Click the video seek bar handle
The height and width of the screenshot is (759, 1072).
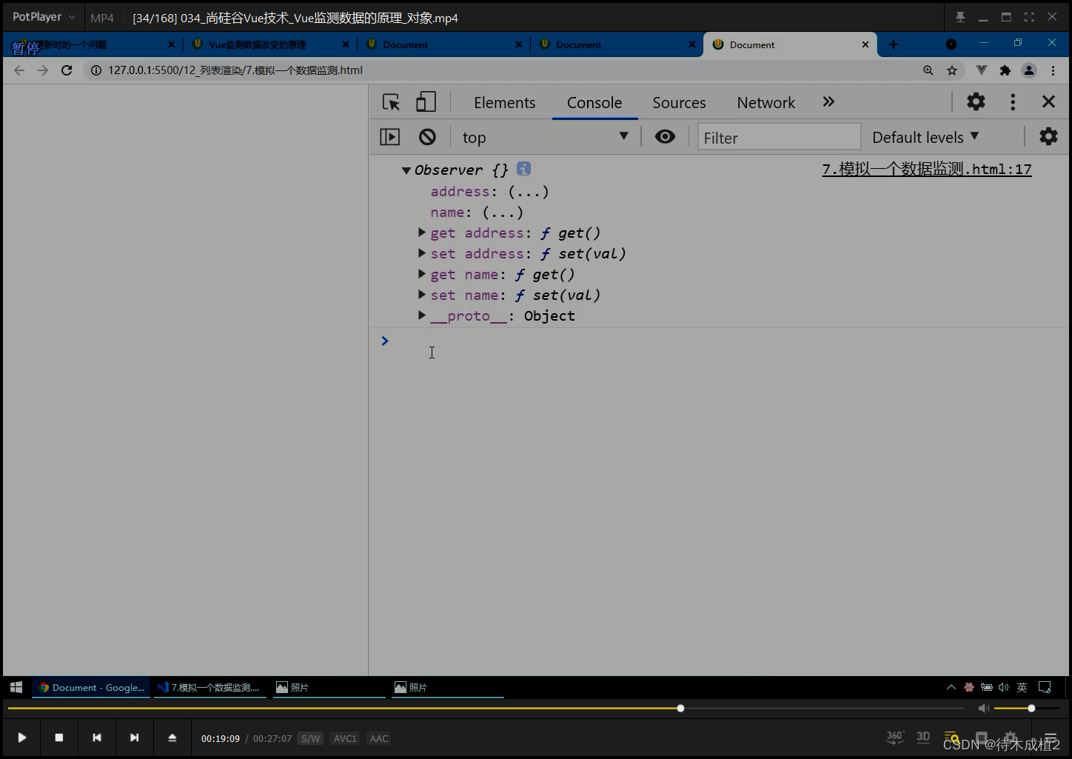click(x=680, y=709)
